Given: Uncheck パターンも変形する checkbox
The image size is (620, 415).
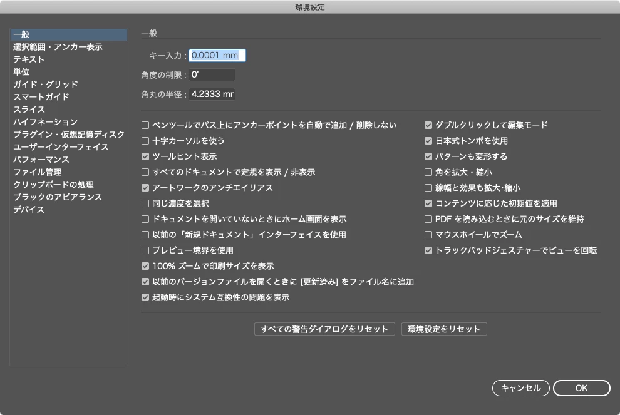Looking at the screenshot, I should point(428,156).
